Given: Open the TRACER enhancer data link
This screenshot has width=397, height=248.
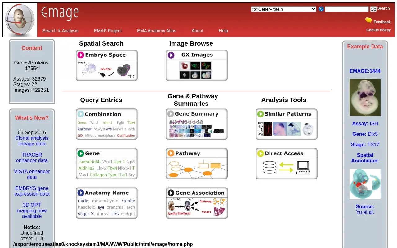Looking at the screenshot, I should [32, 157].
